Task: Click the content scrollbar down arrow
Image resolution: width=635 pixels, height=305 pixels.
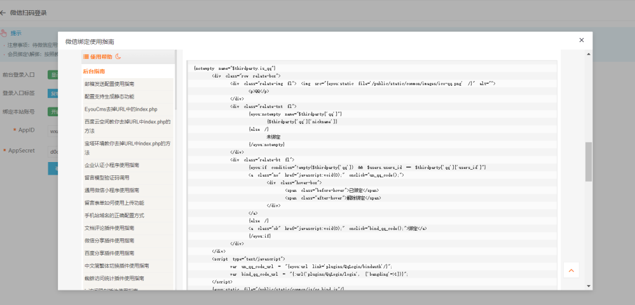Action: pos(589,286)
